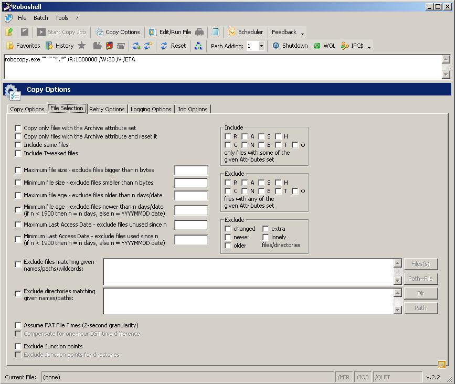Check the Include group's R attribute
Image resolution: width=456 pixels, height=384 pixels.
click(x=228, y=136)
